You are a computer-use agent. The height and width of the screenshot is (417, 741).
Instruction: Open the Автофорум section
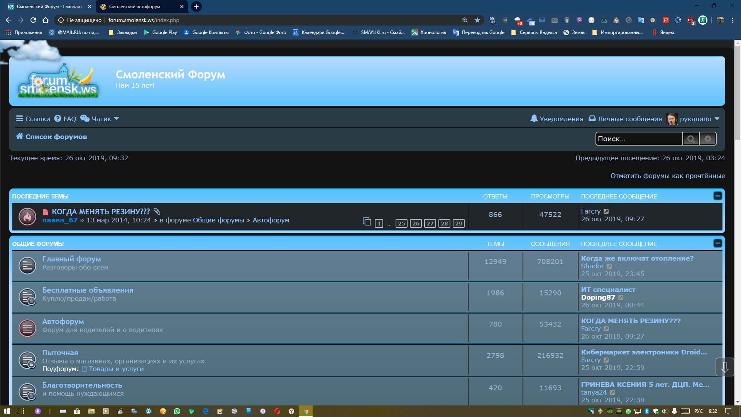click(x=63, y=322)
